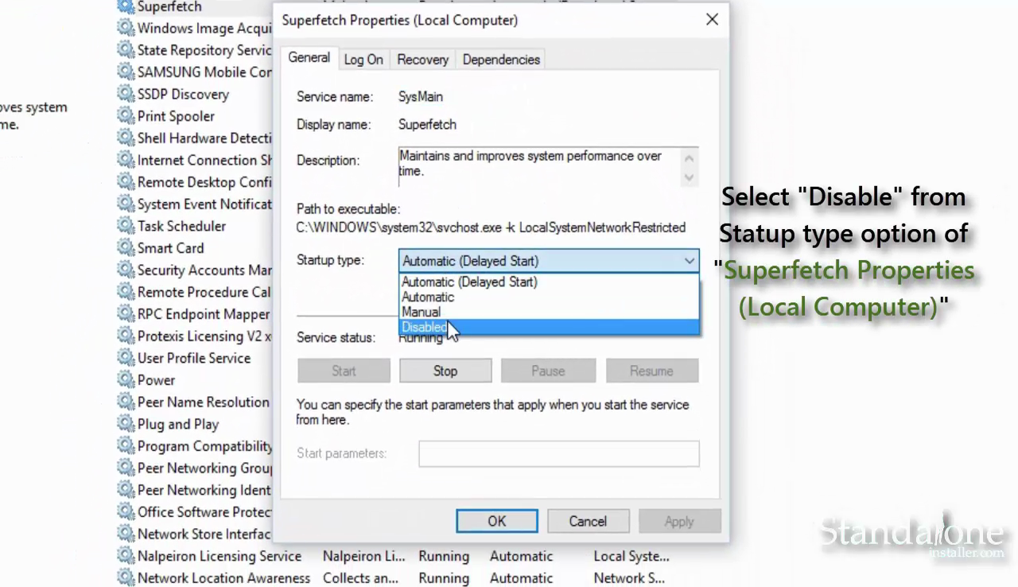The width and height of the screenshot is (1018, 587).
Task: Select Disabled in Startup type list
Action: (x=549, y=327)
